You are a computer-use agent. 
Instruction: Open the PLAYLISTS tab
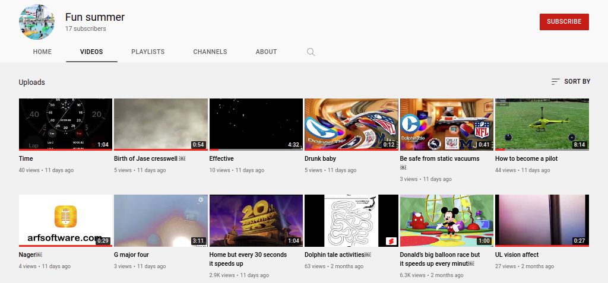[x=148, y=52]
